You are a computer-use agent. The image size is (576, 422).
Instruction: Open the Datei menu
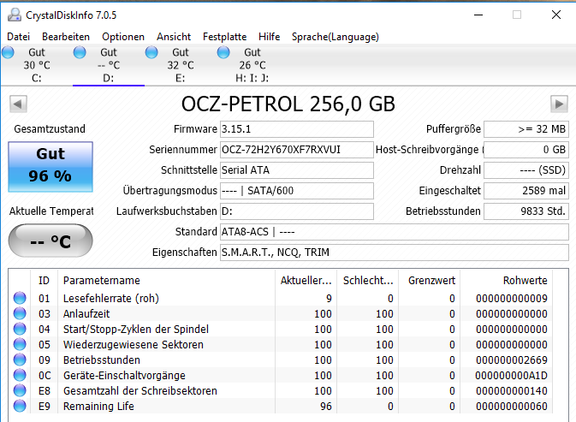click(18, 37)
